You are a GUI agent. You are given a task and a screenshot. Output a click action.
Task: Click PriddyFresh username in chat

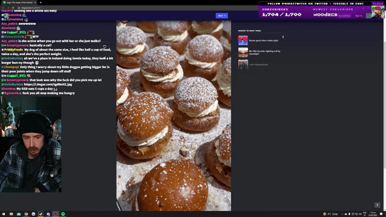pyautogui.click(x=13, y=49)
